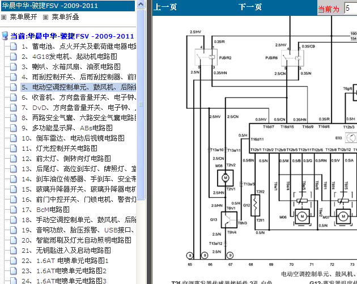The image size is (357, 284).
Task: Open 3、喇叭、水箱风扇、油泵电路图
Action: coord(71,67)
